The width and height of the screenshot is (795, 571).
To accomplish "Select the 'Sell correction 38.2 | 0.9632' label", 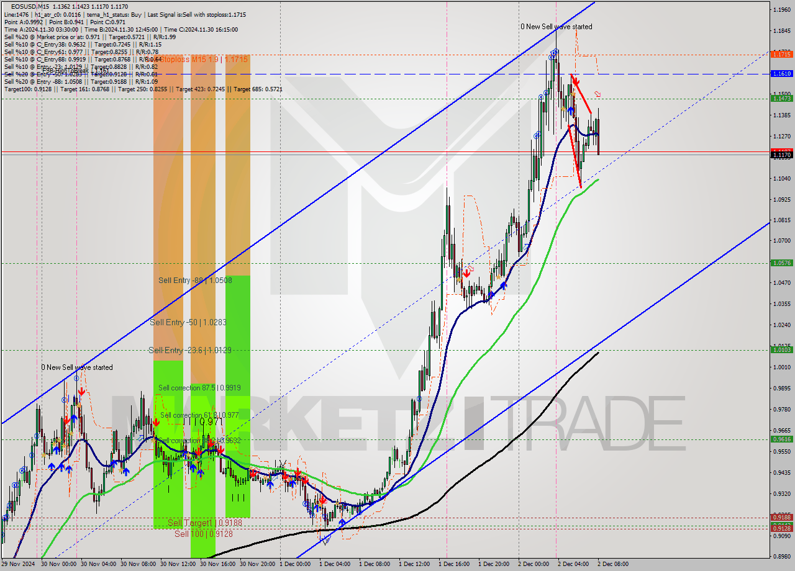I will click(x=199, y=441).
